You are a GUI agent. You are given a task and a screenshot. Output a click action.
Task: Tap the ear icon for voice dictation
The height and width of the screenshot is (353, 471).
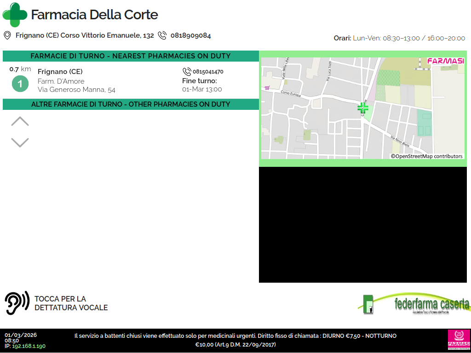(x=17, y=303)
